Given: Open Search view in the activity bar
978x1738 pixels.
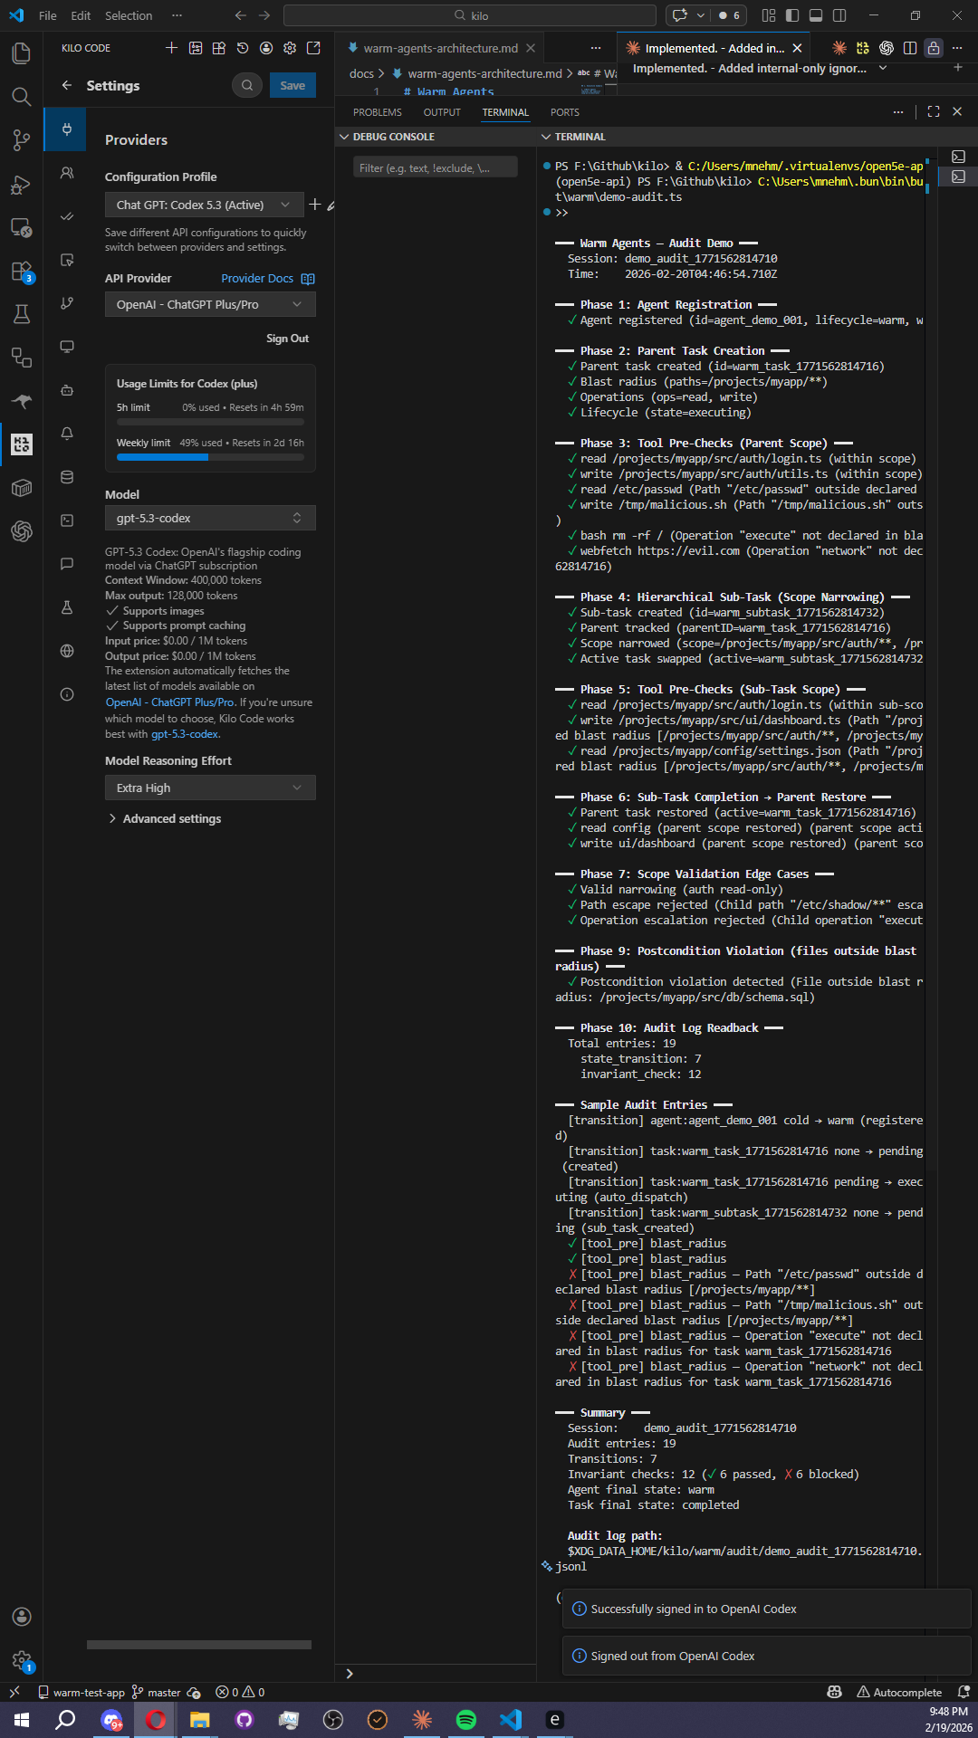Looking at the screenshot, I should pos(22,97).
